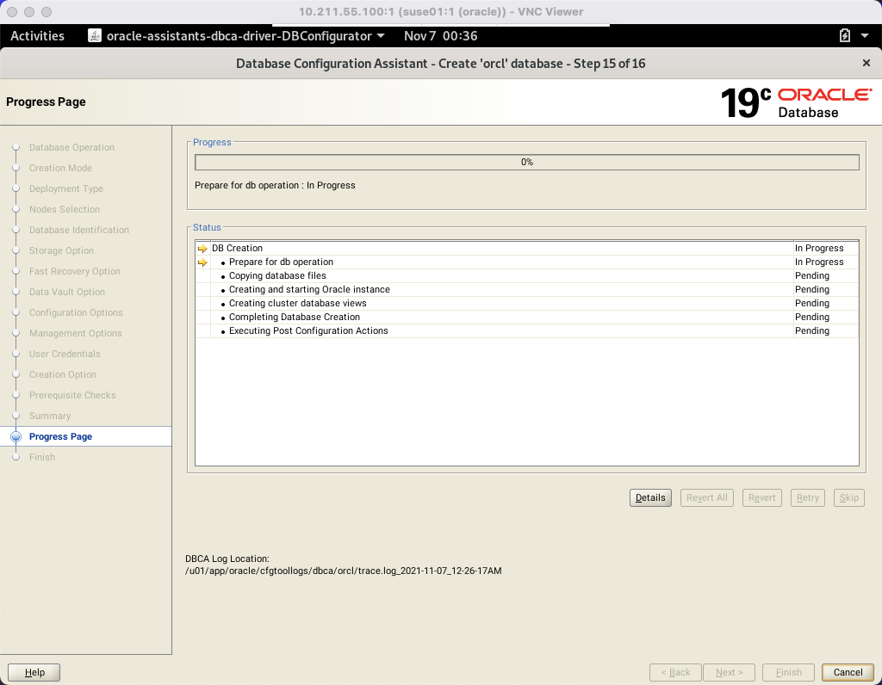This screenshot has width=882, height=685.
Task: Open the battery status icon in top bar
Action: point(844,36)
